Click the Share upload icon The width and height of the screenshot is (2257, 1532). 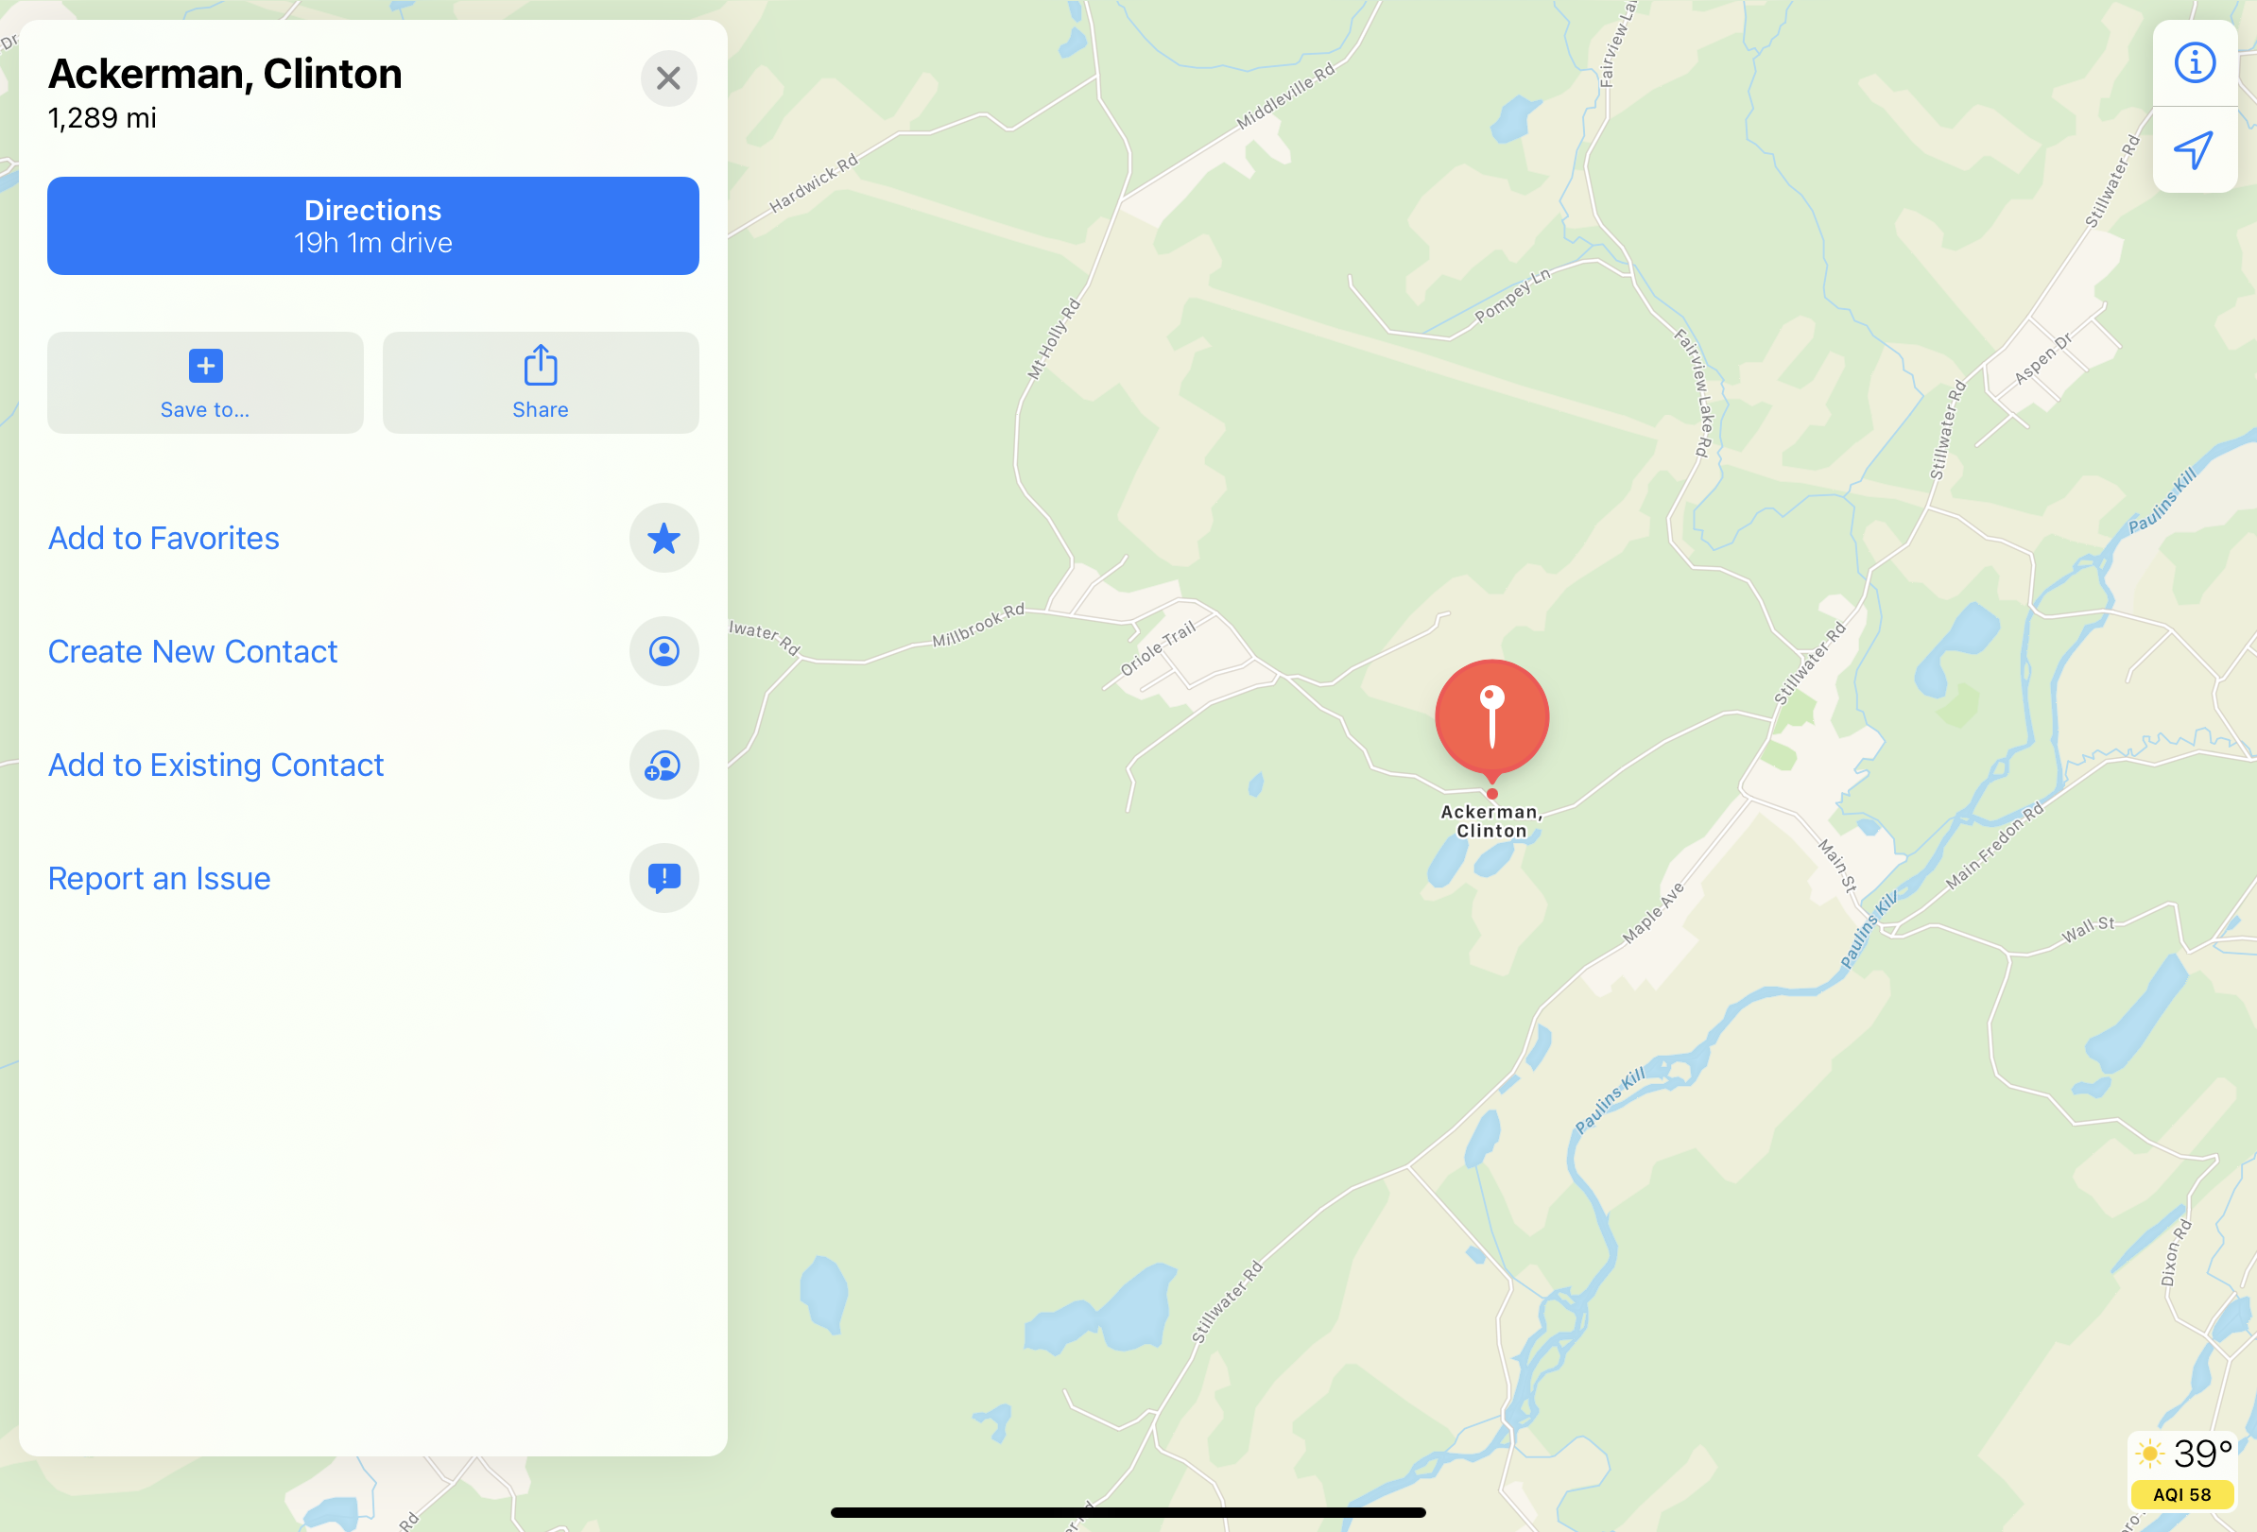(x=541, y=365)
